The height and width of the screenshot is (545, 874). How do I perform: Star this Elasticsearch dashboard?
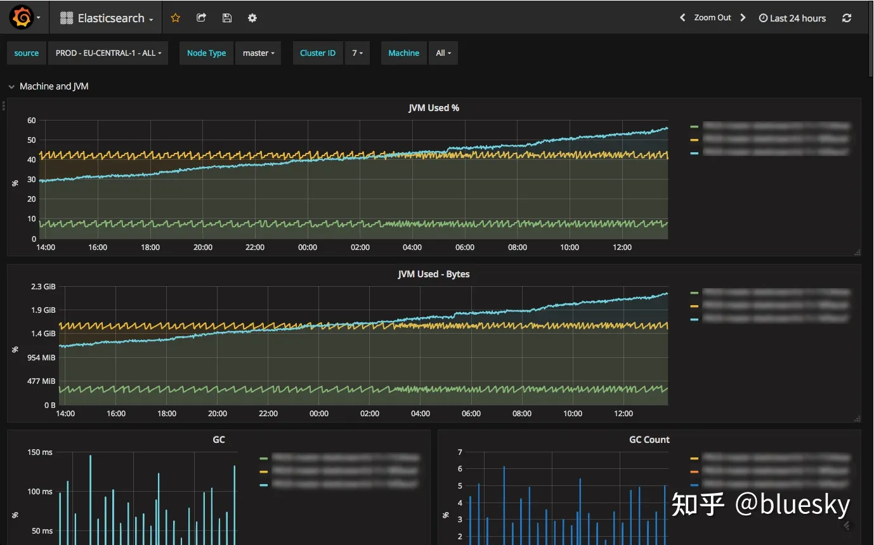(x=176, y=18)
